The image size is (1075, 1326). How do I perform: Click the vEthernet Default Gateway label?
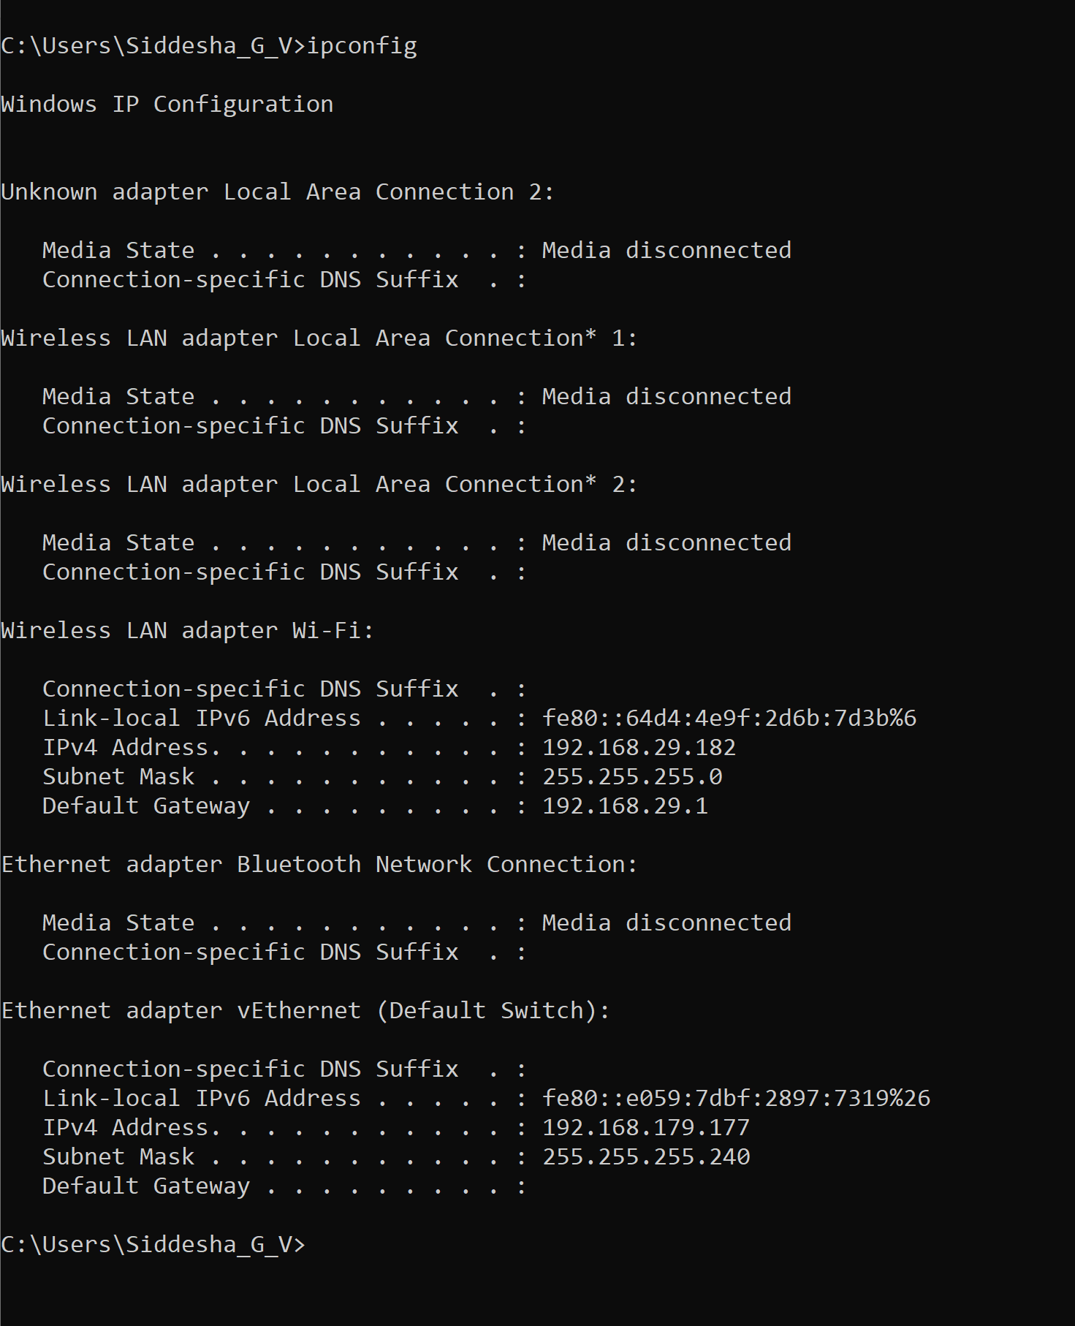(146, 1186)
